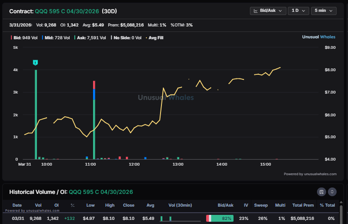Screen dimensions: 348x224
Task: Click the column settings icon in Historical Volume
Action: [x=322, y=192]
